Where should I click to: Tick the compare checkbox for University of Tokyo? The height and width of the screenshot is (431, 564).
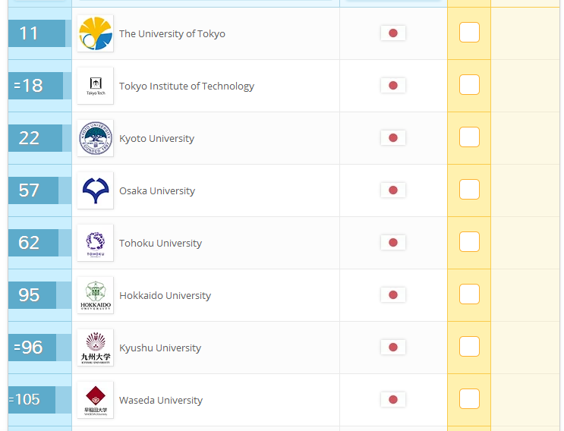click(469, 33)
